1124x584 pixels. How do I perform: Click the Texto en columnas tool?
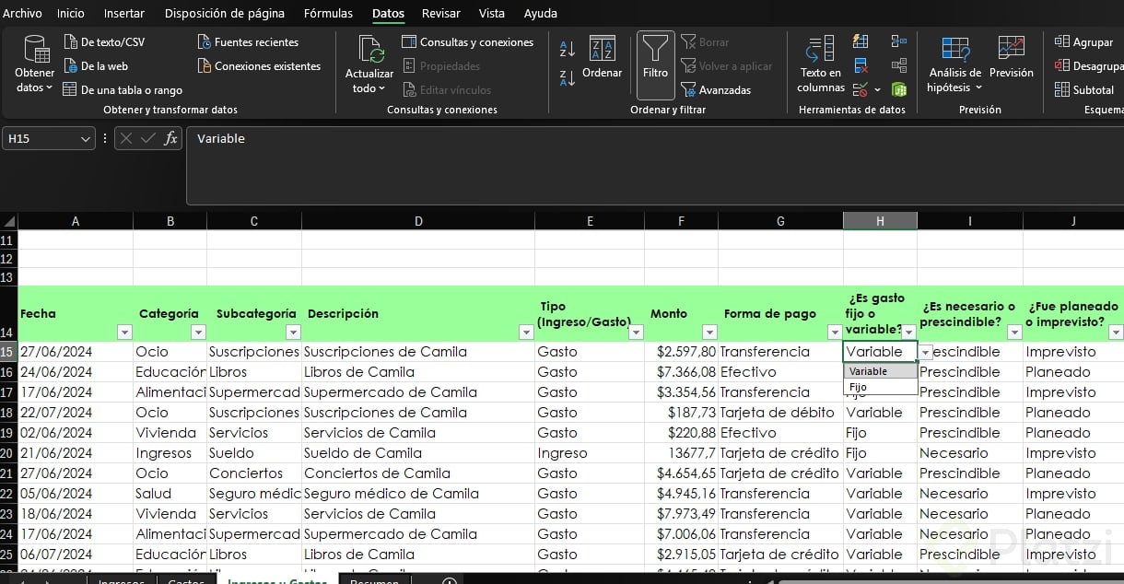pyautogui.click(x=820, y=63)
